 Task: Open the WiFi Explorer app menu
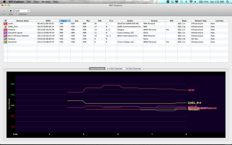tap(16, 2)
